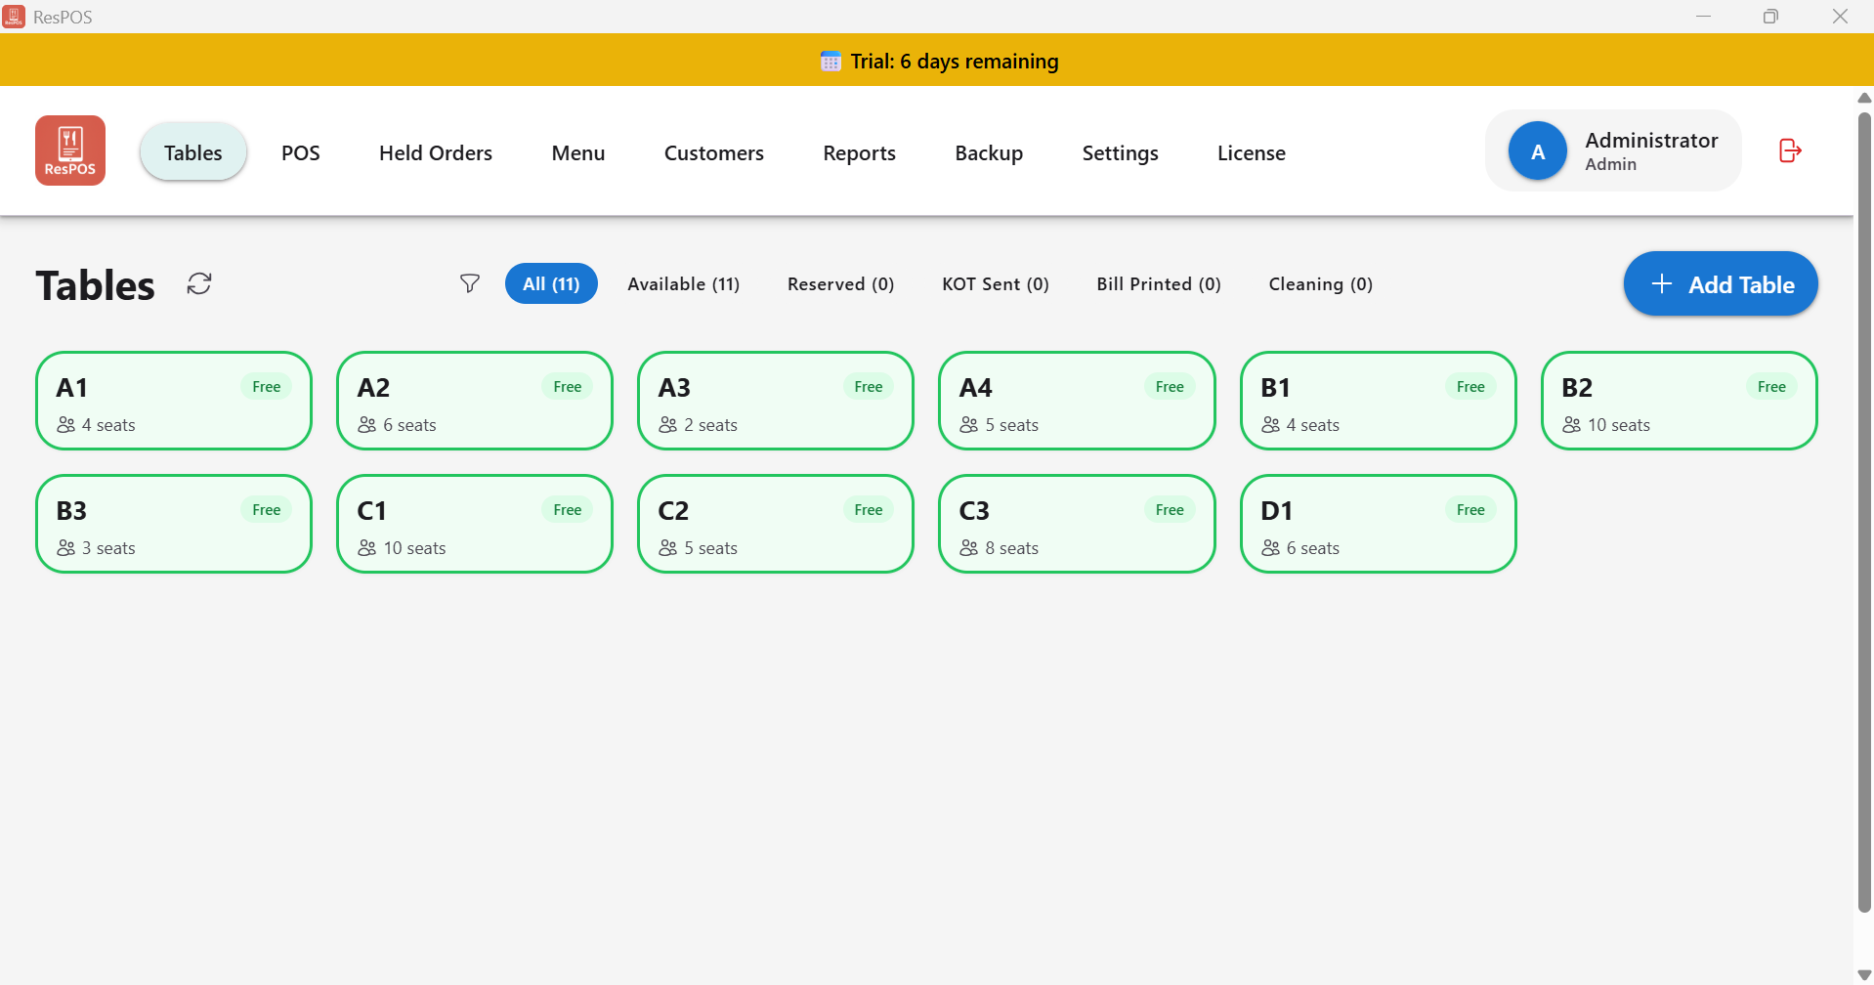Open the Settings section
The width and height of the screenshot is (1874, 985).
[x=1121, y=152]
